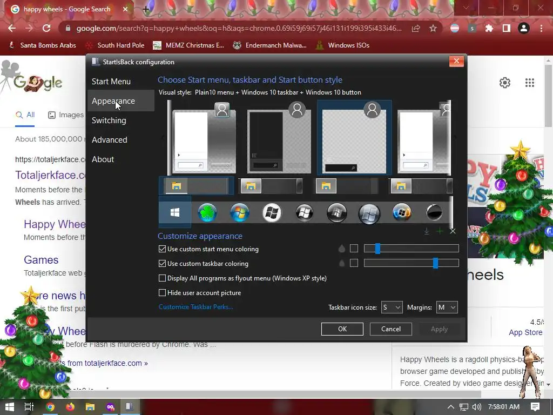Click the Cancel button
553x415 pixels.
(x=391, y=329)
